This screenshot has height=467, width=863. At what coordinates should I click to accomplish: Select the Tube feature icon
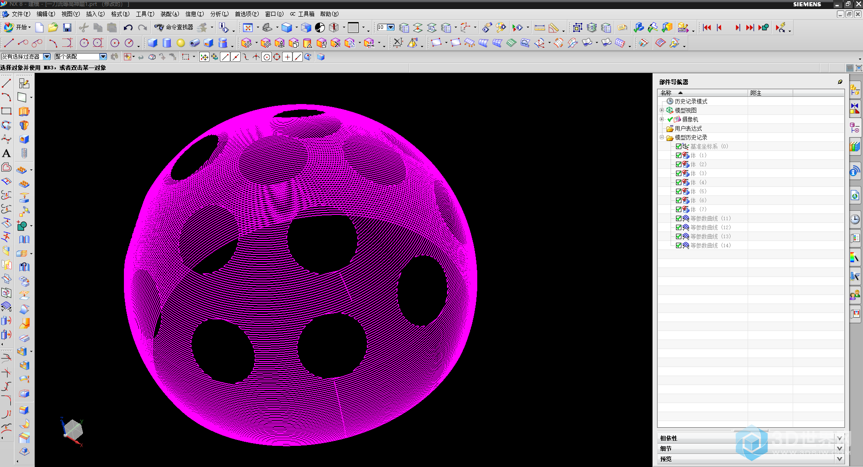coord(195,43)
